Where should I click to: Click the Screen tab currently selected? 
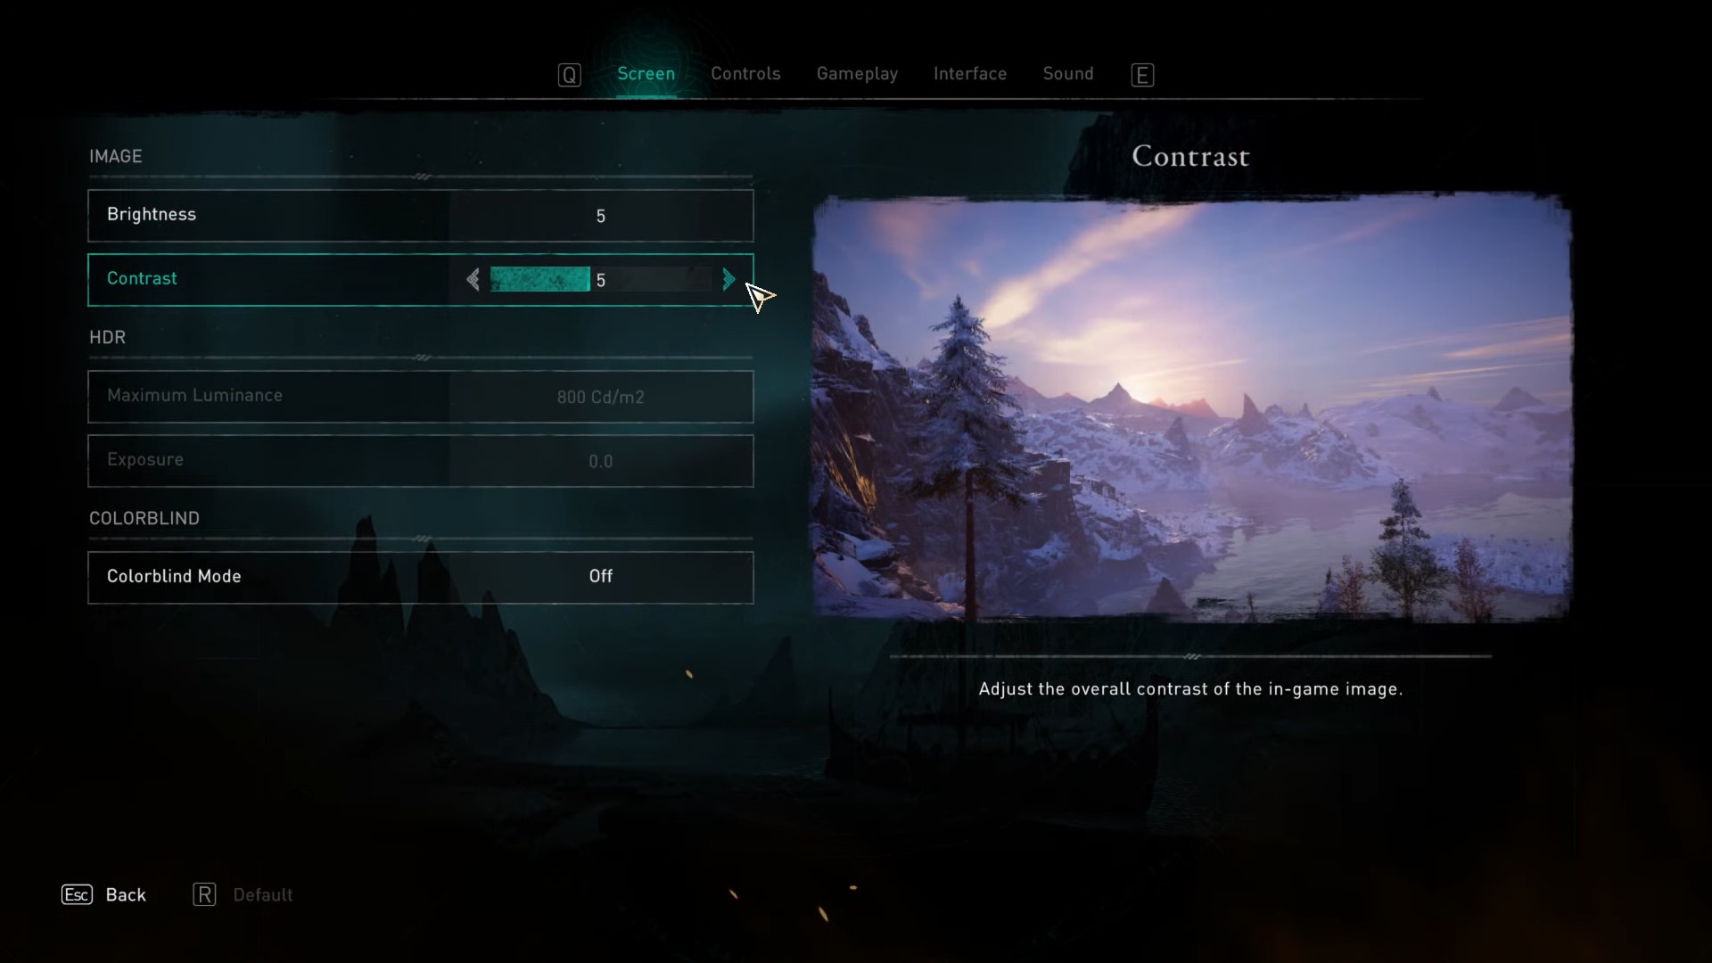(x=646, y=73)
